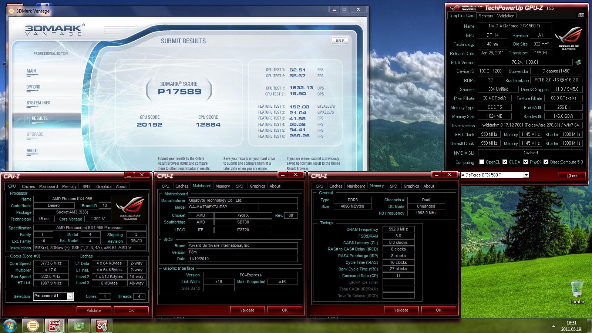Screen dimensions: 592x333
Task: Toggle the OpenCL checkbox in GPU-Z
Action: pyautogui.click(x=481, y=162)
